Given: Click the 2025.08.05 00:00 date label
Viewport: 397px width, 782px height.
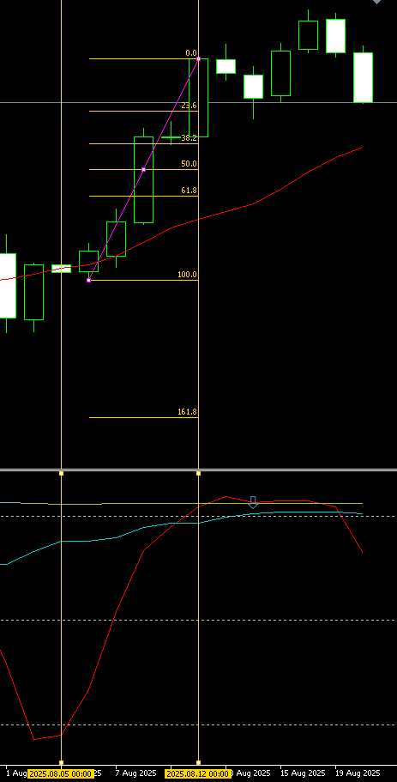Looking at the screenshot, I should 61,774.
